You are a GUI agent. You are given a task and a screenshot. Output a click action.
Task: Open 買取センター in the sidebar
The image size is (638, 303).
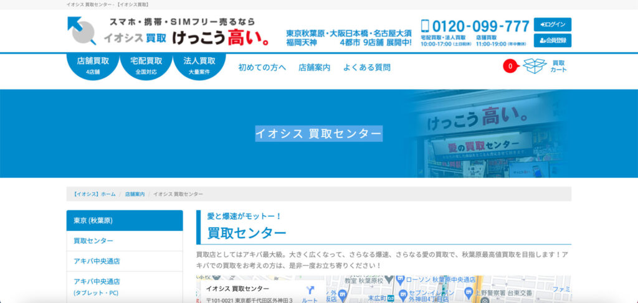click(x=125, y=241)
